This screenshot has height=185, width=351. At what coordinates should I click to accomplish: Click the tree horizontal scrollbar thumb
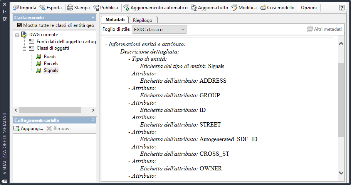tap(50, 110)
